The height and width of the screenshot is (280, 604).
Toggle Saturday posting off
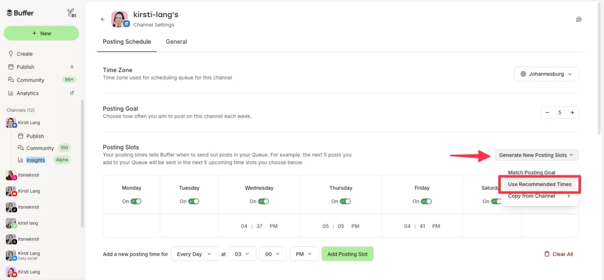496,201
